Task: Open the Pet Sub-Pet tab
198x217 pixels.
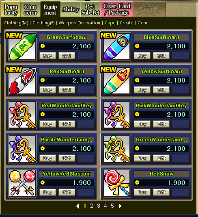Action: click(x=90, y=9)
